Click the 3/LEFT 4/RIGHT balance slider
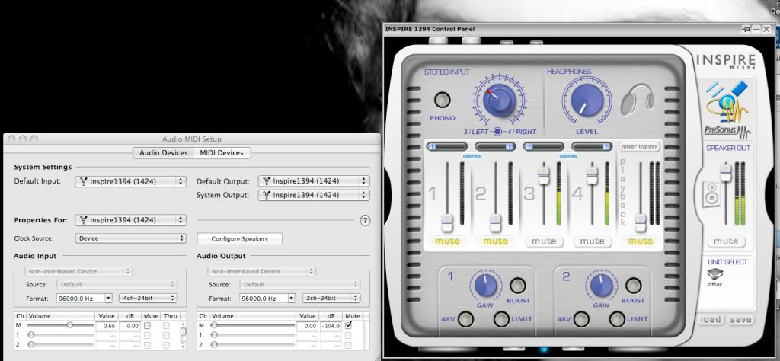The height and width of the screenshot is (361, 780). (x=497, y=132)
